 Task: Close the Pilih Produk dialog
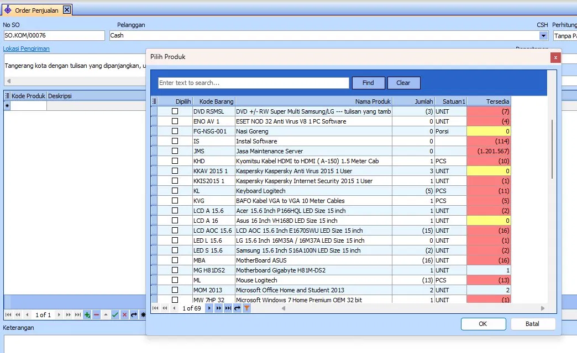(555, 57)
